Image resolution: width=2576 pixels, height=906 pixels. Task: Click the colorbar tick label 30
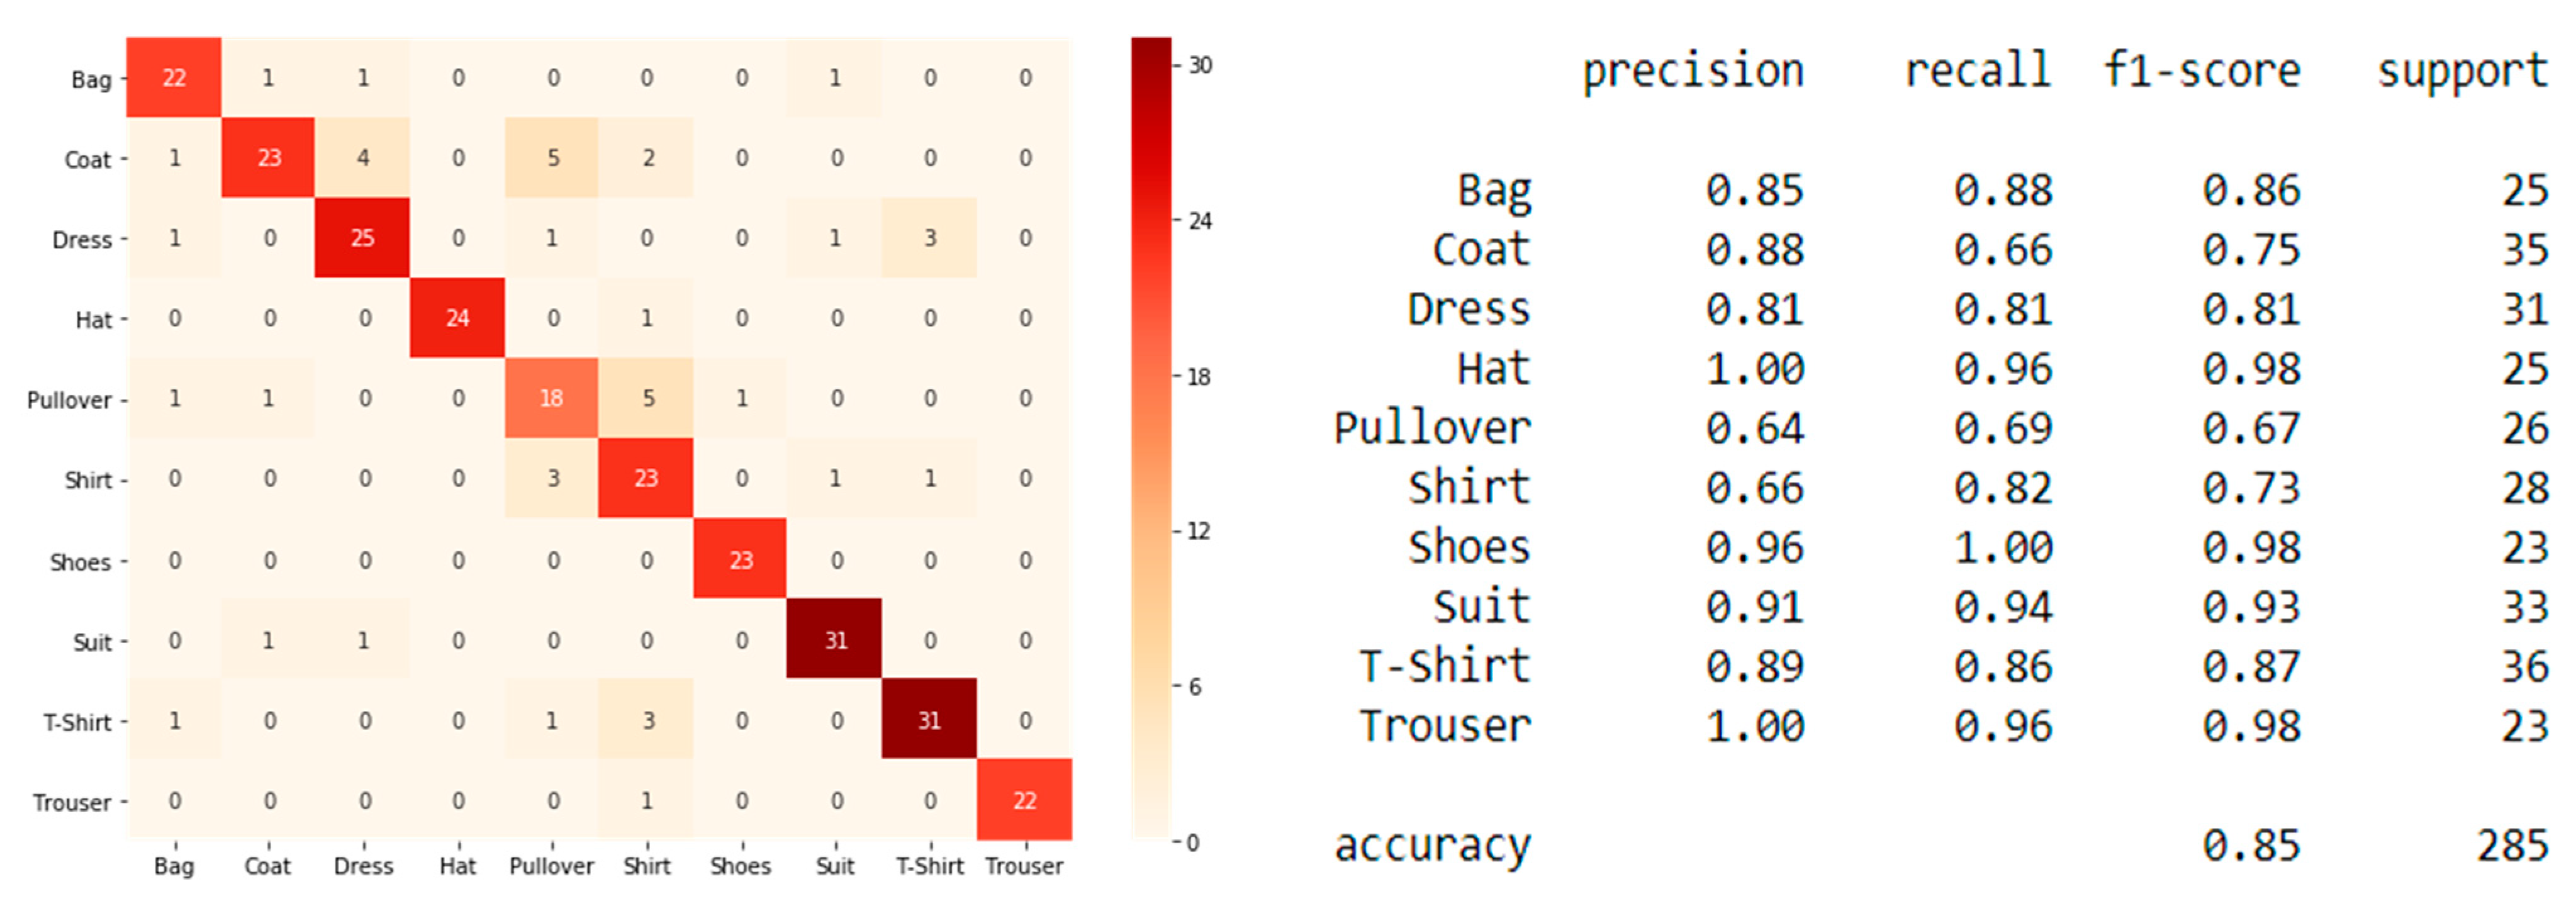(1200, 66)
